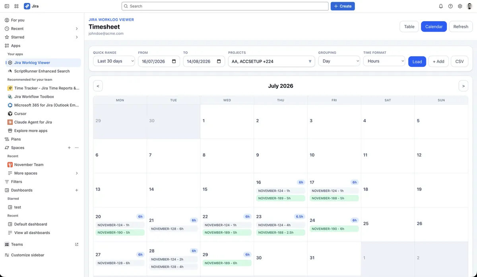Screen dimensions: 477x277
Task: Open the app switcher grid icon
Action: coord(16,6)
